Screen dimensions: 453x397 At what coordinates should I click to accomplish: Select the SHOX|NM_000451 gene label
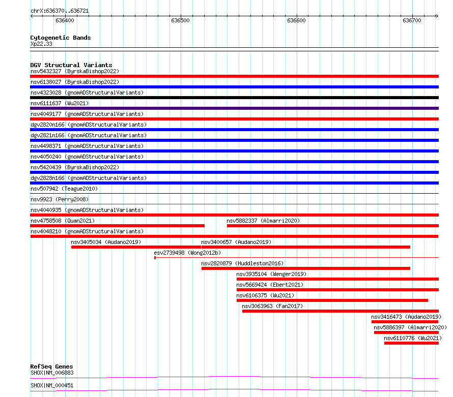pos(52,385)
